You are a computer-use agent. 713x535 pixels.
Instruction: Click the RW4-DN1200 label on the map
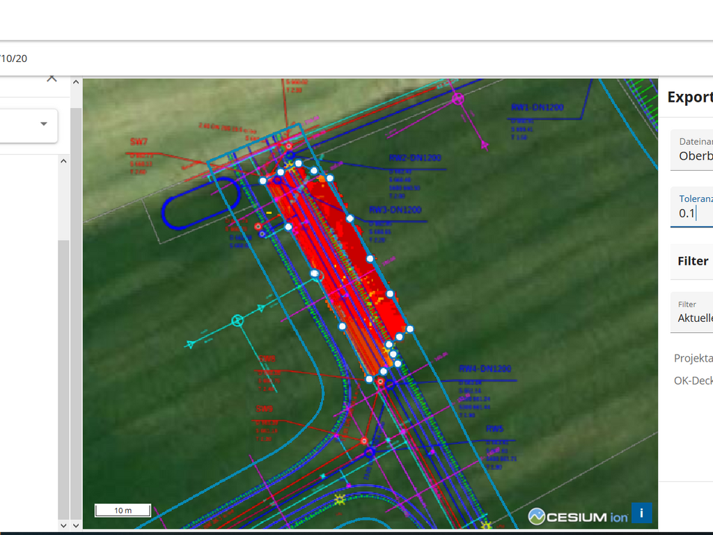(x=485, y=369)
